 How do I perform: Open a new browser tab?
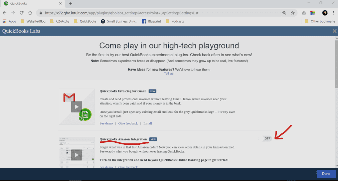[71, 3]
